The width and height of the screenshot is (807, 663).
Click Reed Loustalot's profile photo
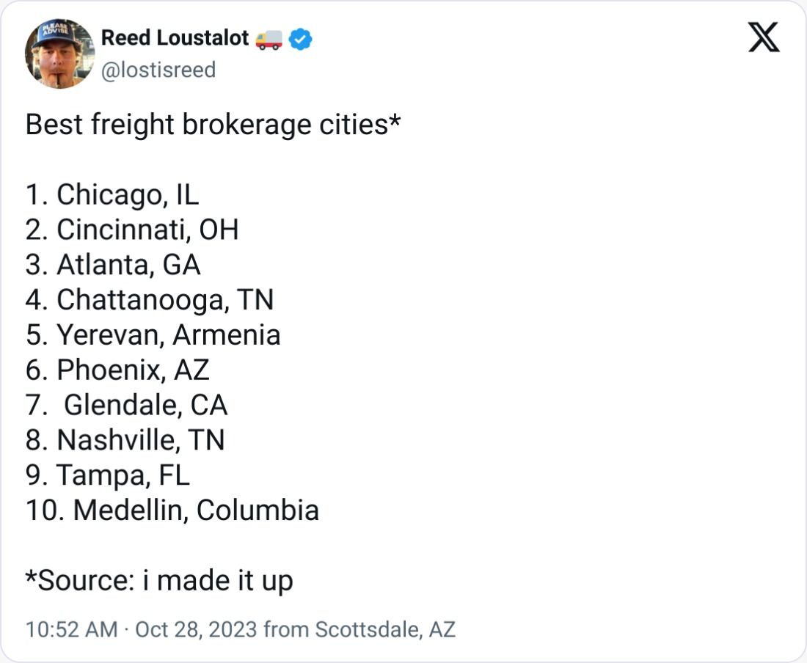coord(60,54)
